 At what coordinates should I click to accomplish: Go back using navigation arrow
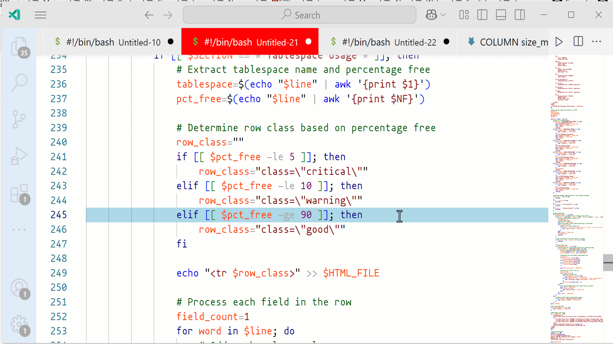pyautogui.click(x=149, y=15)
